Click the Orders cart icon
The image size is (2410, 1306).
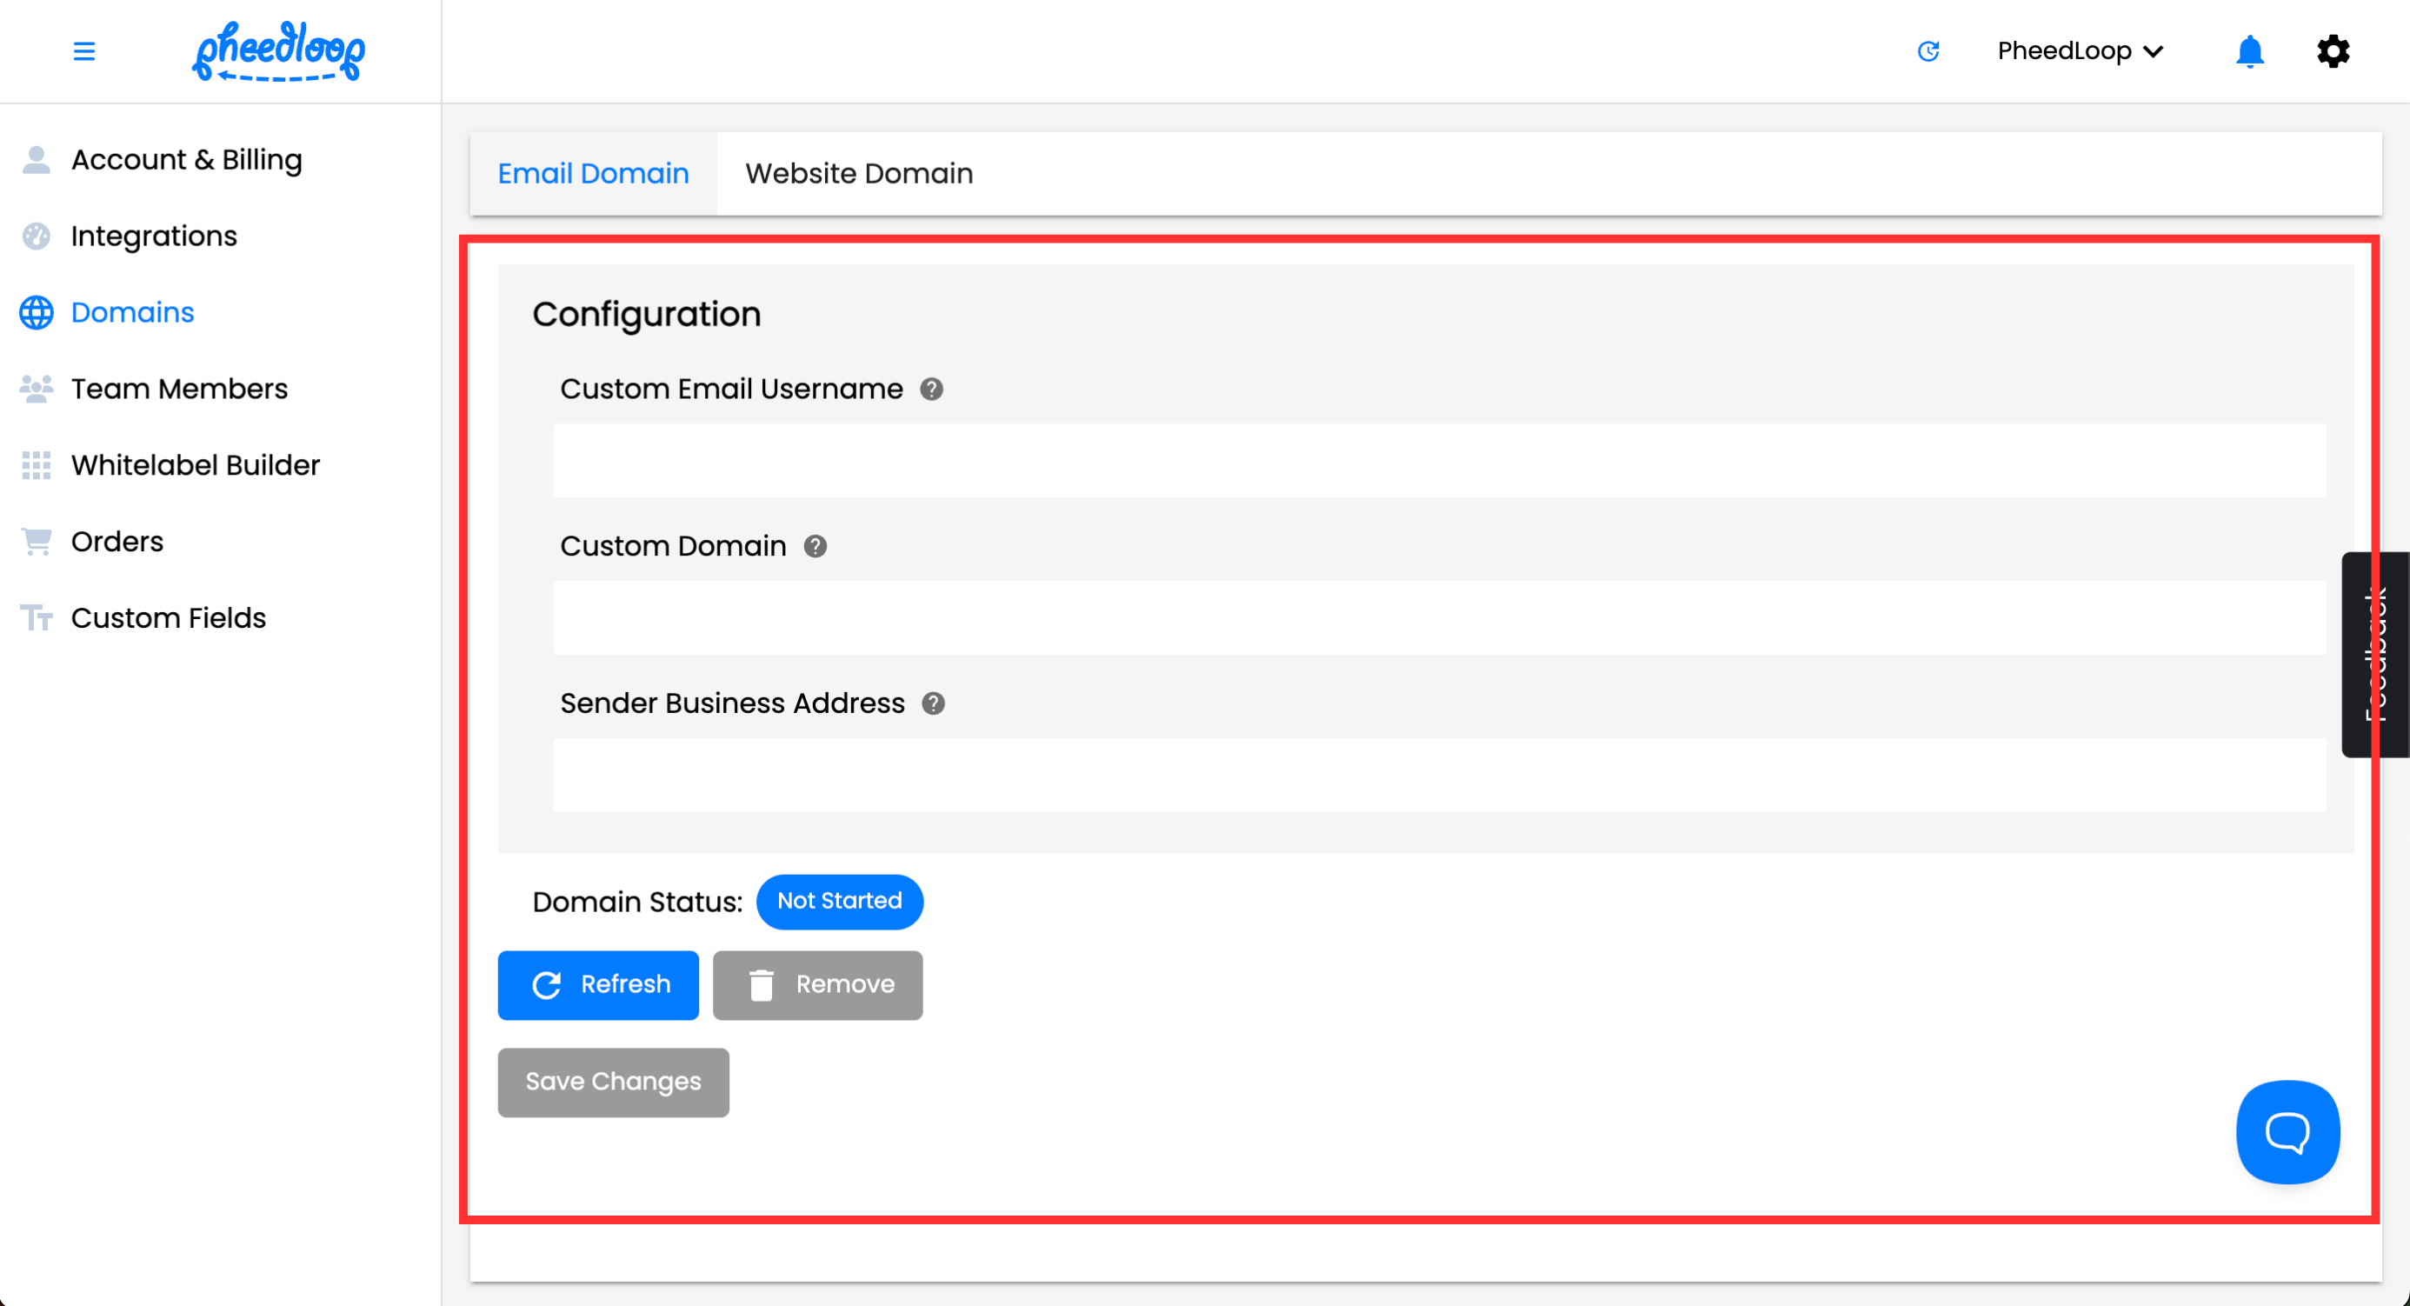coord(37,542)
